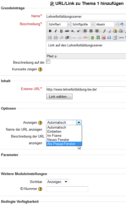Click the remove formatting eraser icon
Image resolution: width=126 pixels, height=204 pixels.
[109, 31]
